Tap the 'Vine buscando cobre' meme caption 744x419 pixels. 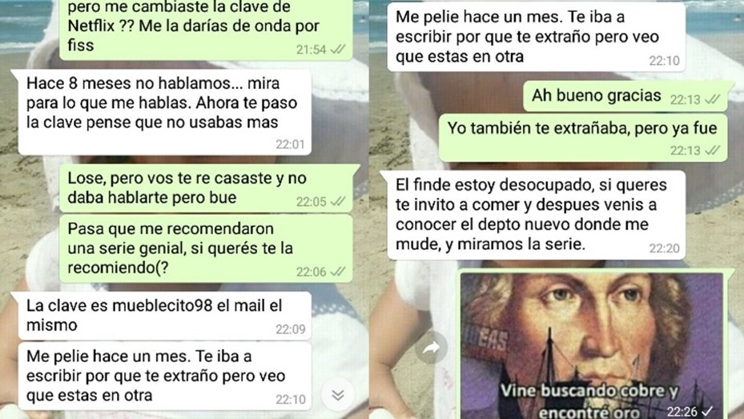(x=589, y=401)
